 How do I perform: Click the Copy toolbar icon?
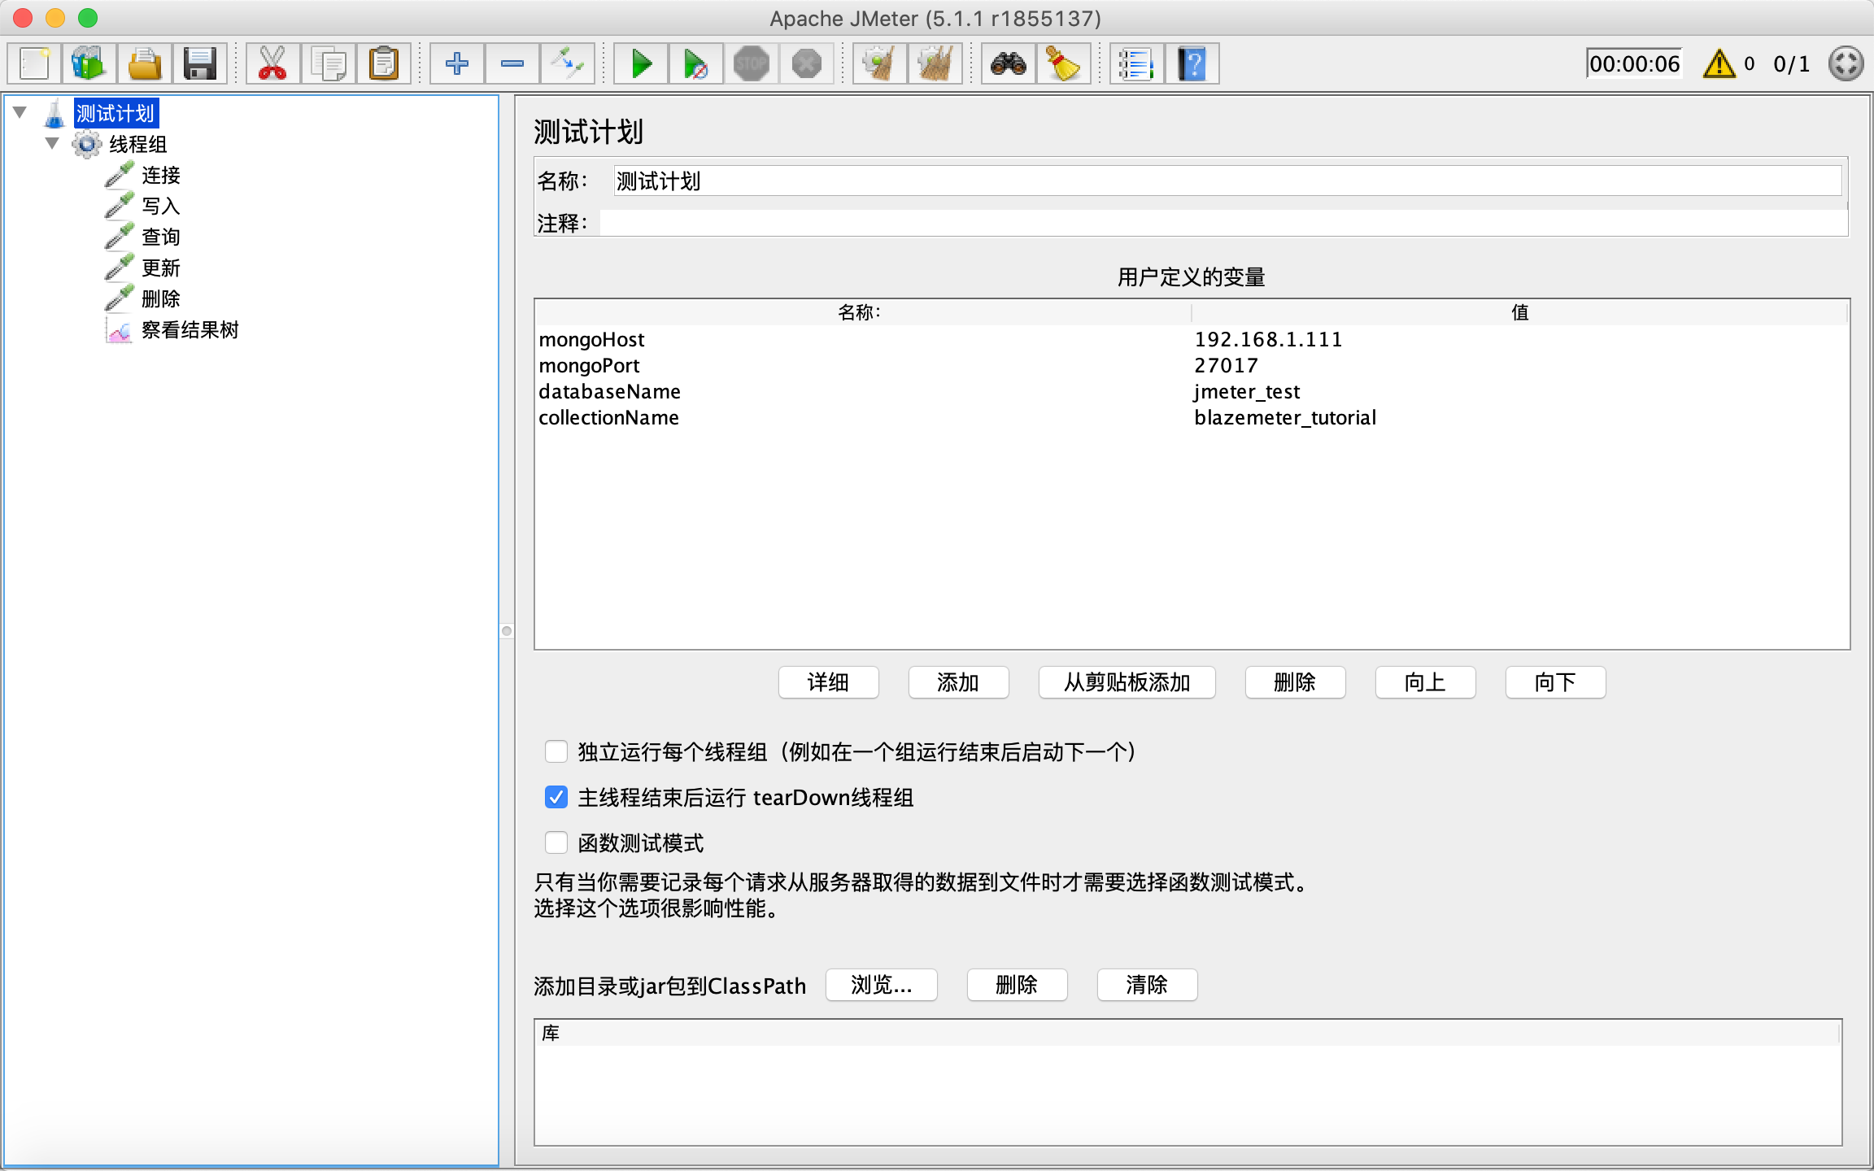329,63
